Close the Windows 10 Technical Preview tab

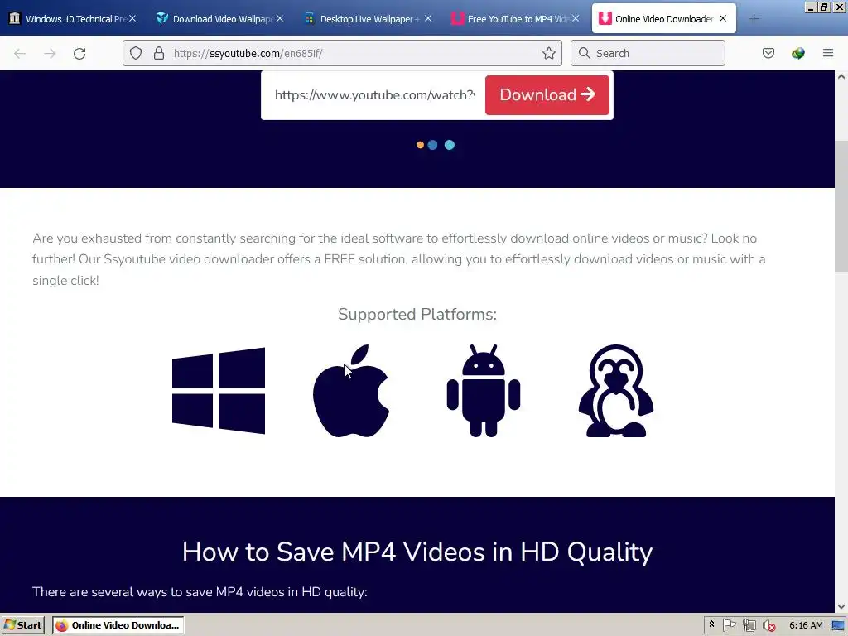click(x=132, y=18)
